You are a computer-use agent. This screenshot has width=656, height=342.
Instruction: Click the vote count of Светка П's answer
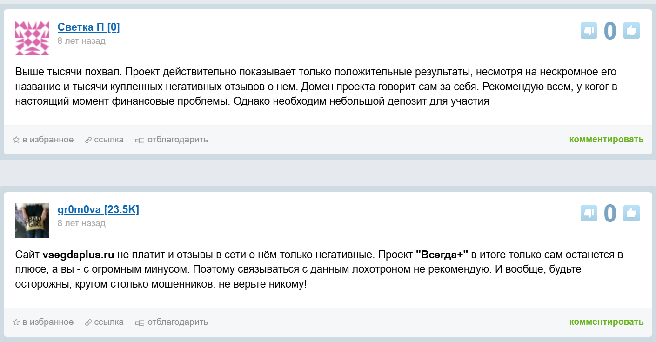pyautogui.click(x=610, y=31)
